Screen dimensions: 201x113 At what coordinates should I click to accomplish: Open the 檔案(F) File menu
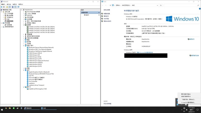[3, 4]
